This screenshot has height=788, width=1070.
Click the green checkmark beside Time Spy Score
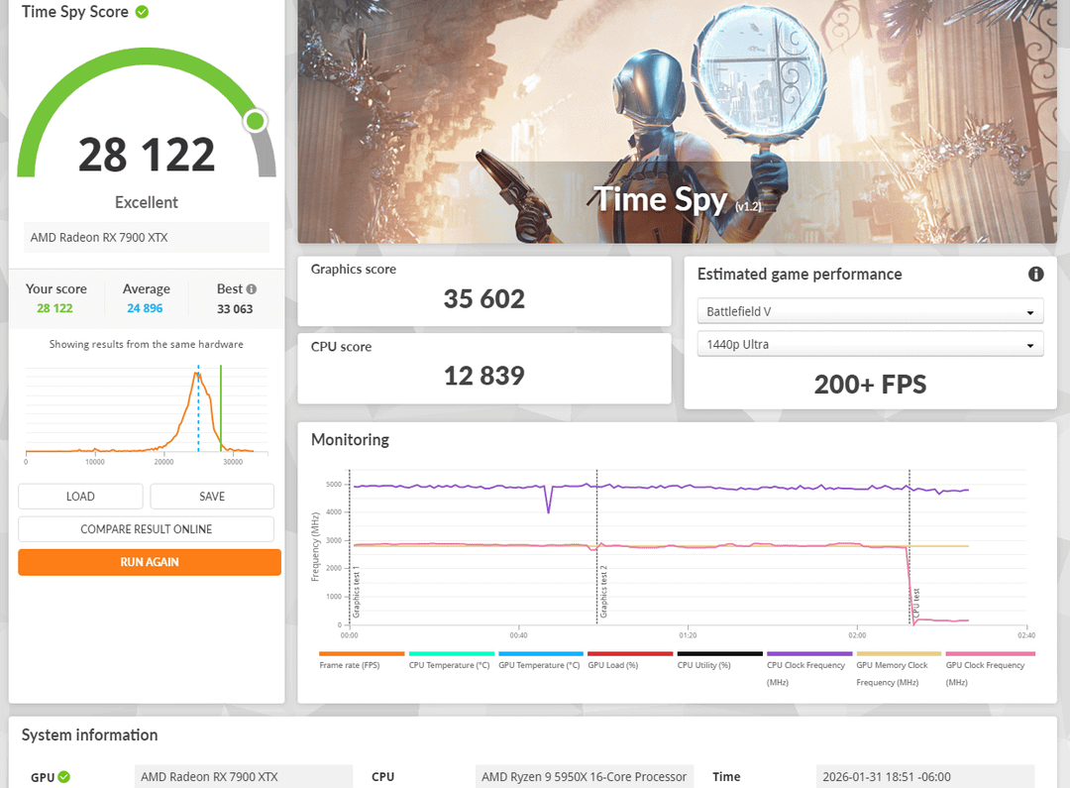click(x=143, y=12)
